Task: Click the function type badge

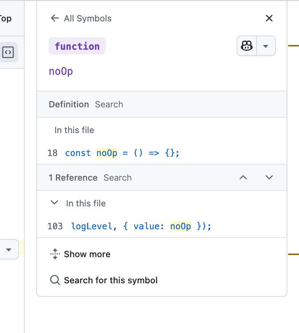Action: coord(77,46)
